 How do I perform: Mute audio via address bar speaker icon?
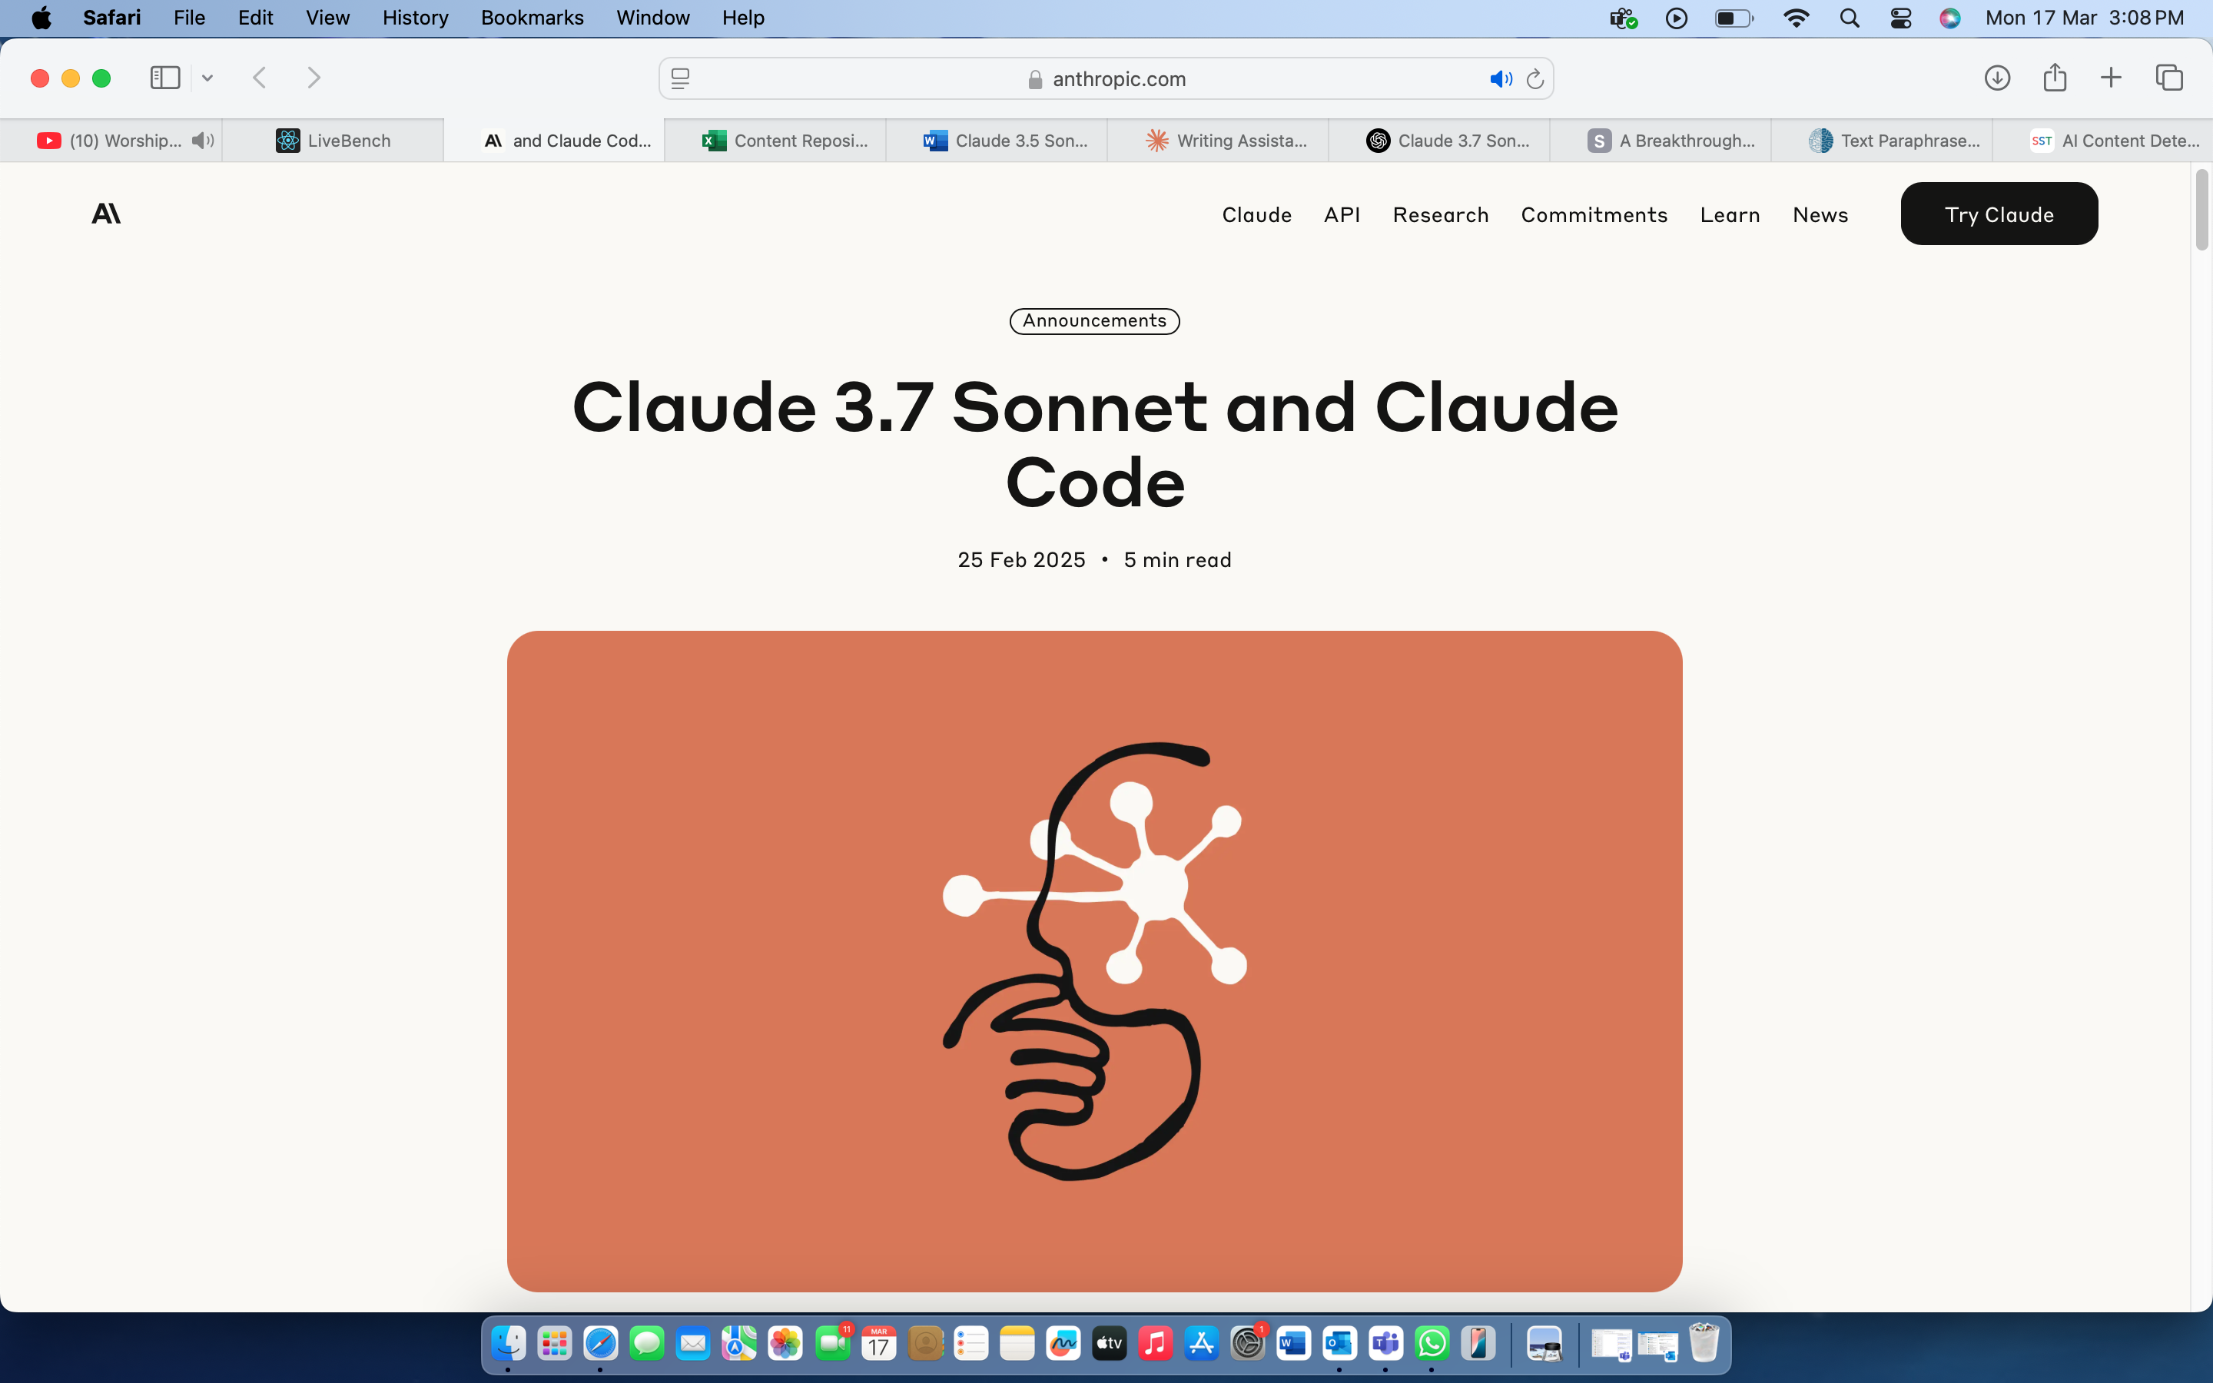pyautogui.click(x=1501, y=78)
